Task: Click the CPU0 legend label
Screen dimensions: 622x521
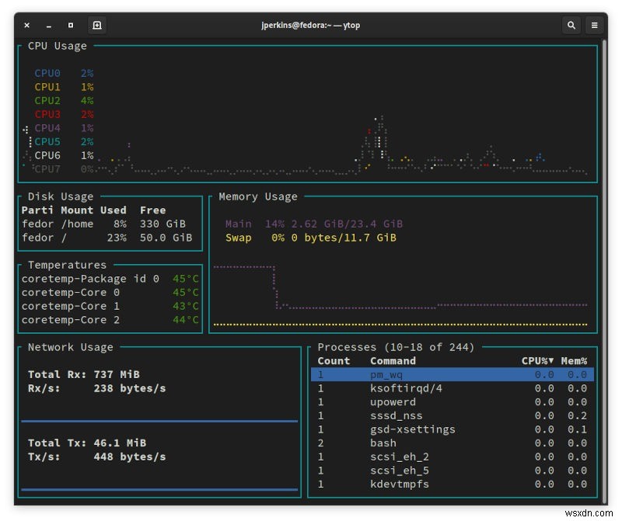Action: tap(47, 74)
